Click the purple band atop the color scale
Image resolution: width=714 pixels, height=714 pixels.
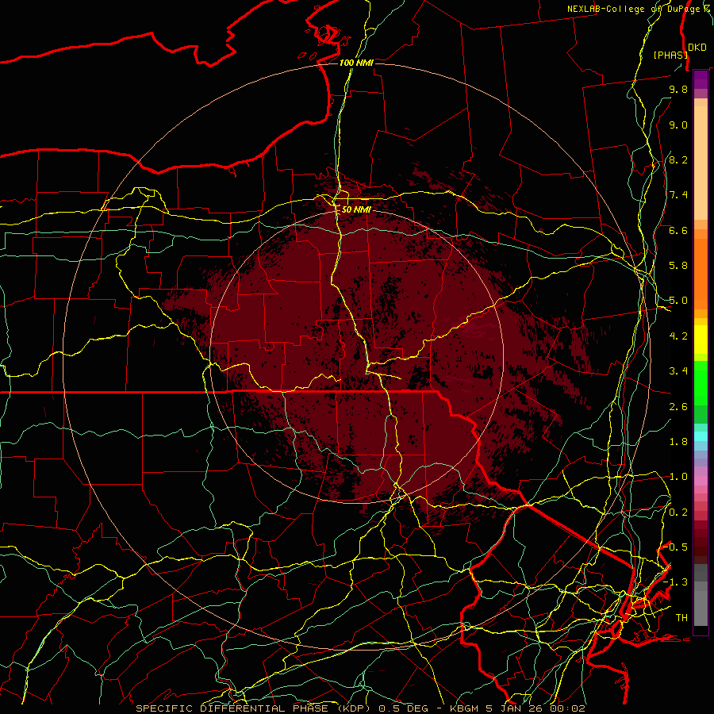(x=701, y=80)
